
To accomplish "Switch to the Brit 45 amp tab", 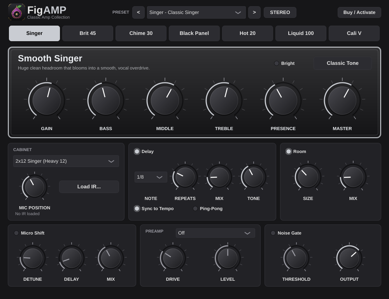I will [88, 33].
